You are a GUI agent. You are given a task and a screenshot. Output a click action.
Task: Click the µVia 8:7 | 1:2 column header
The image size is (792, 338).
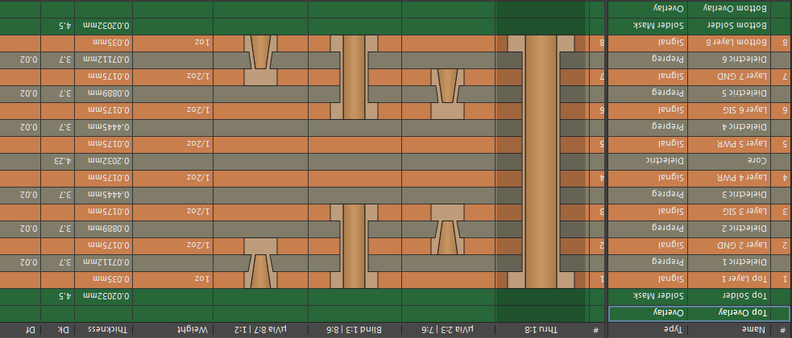tap(258, 330)
